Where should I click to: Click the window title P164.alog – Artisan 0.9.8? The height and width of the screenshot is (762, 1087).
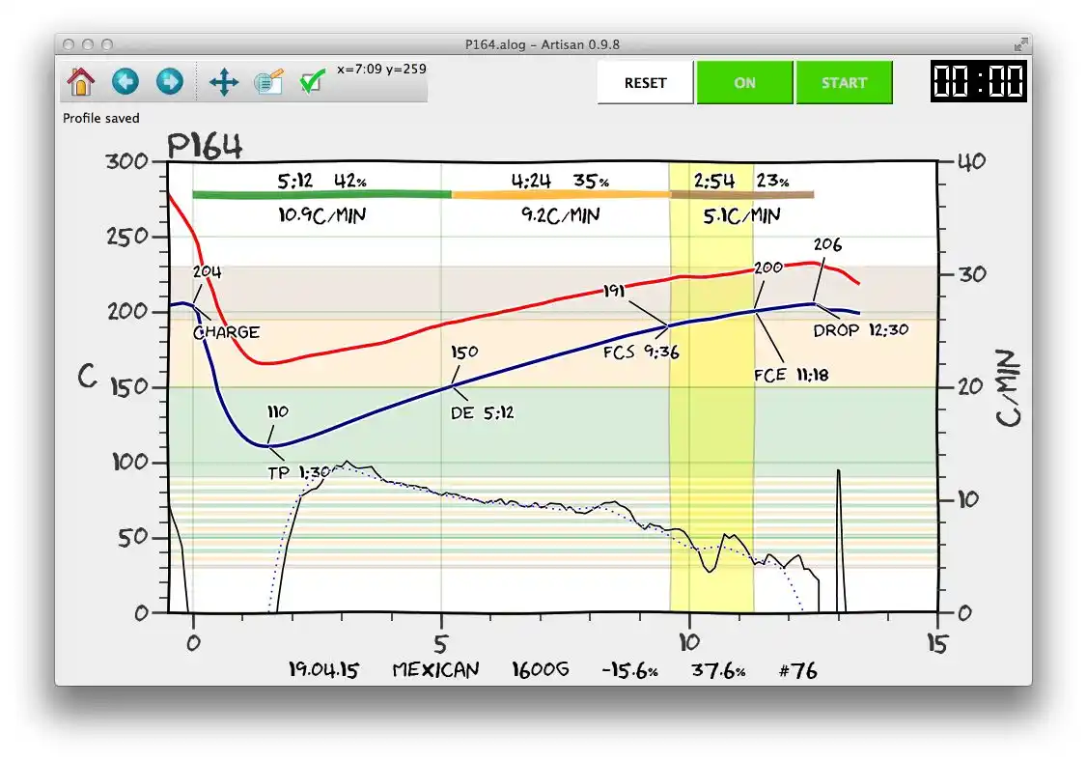[543, 44]
